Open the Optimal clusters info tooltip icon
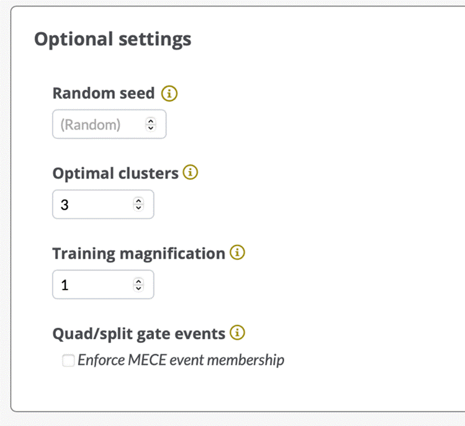The height and width of the screenshot is (426, 465). [x=190, y=173]
